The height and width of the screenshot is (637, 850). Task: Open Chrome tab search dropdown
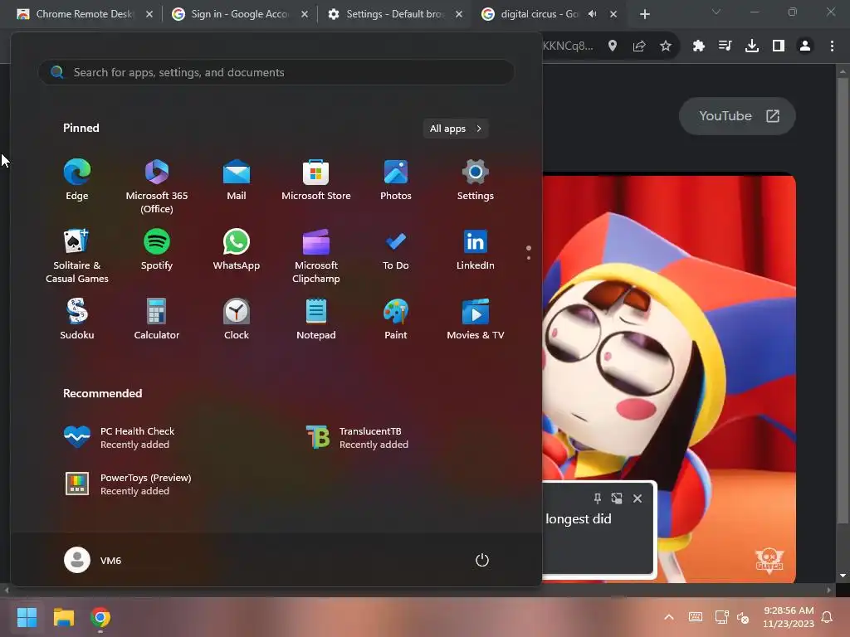coord(716,12)
